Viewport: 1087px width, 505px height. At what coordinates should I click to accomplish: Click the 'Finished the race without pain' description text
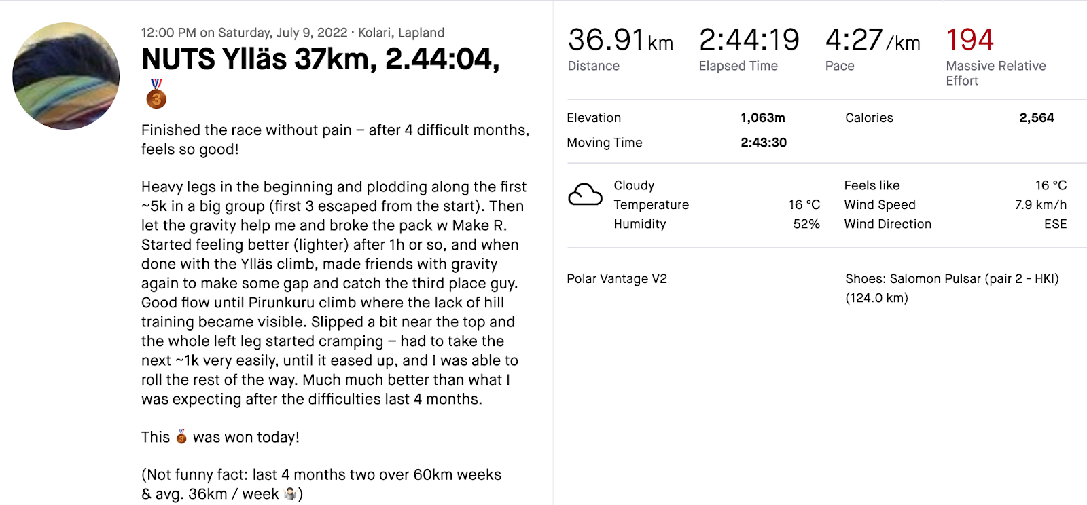[335, 139]
